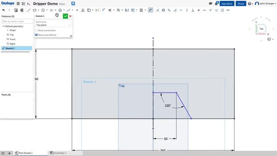Click the Share button
Image resolution: width=277 pixels, height=156 pixels.
click(x=241, y=3)
